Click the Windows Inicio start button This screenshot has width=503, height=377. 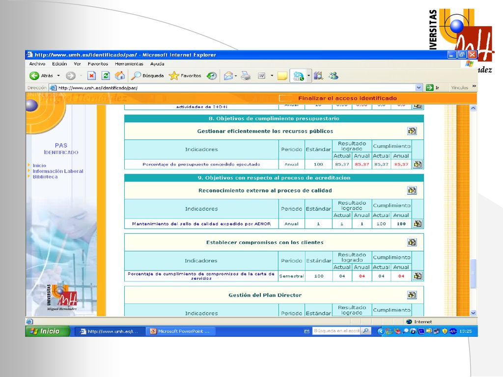pyautogui.click(x=48, y=331)
